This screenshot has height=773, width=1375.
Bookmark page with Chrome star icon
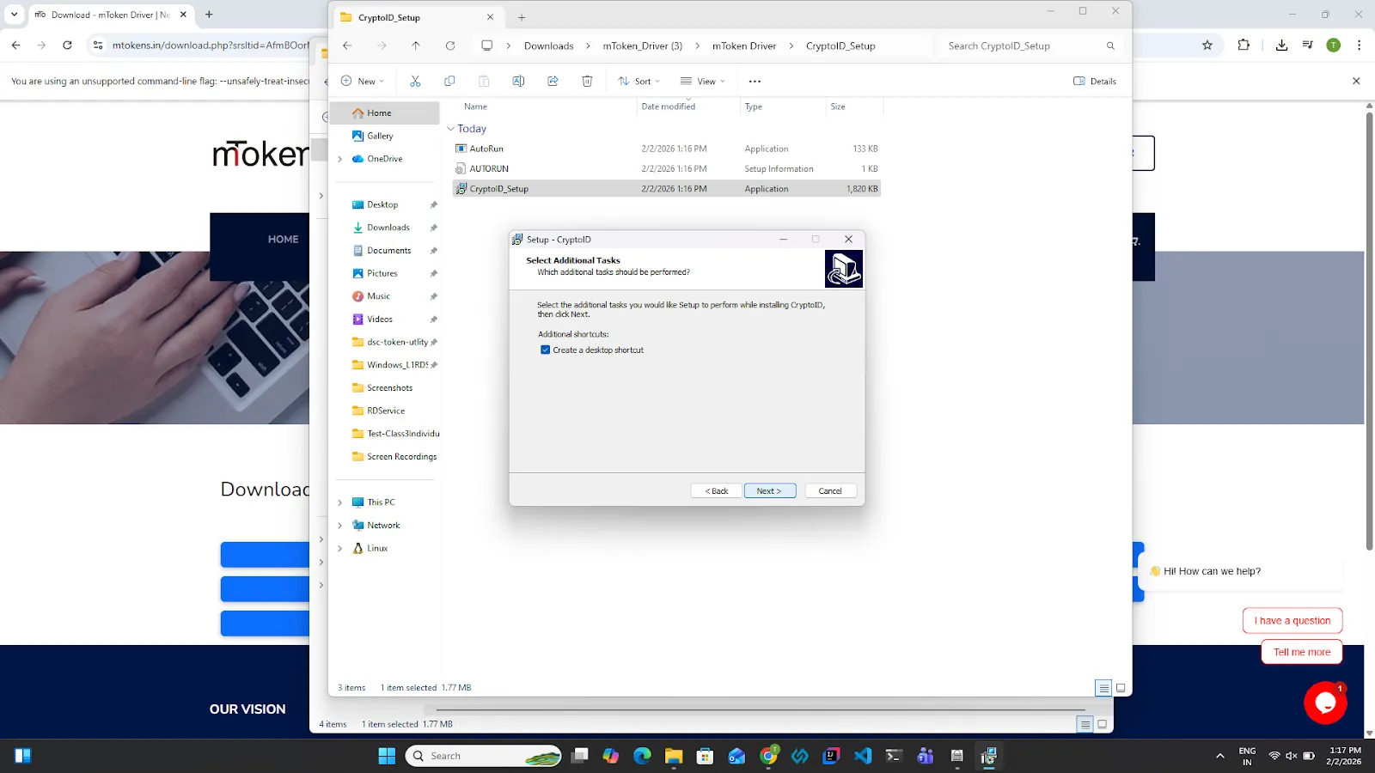click(x=1207, y=45)
